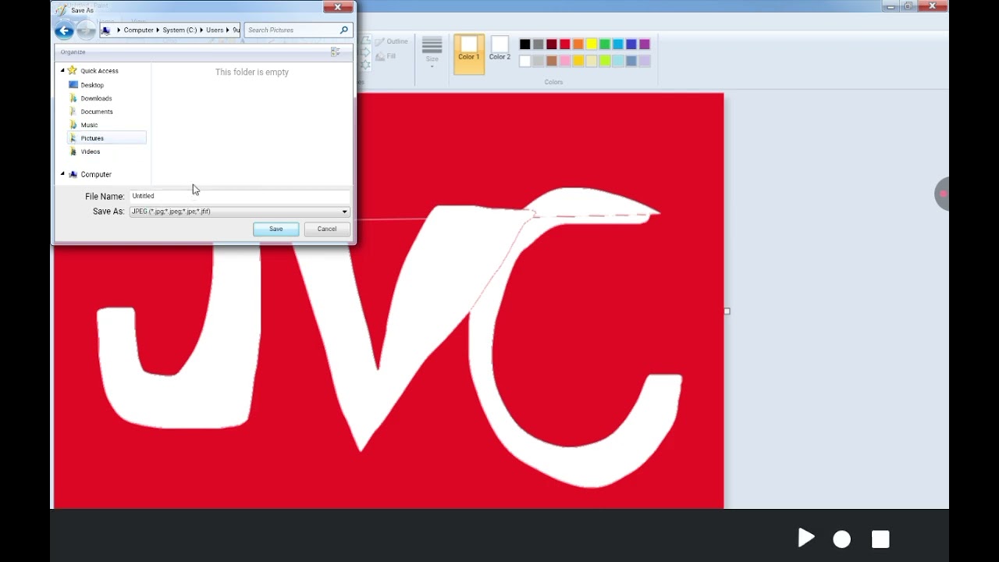Pick the pink color swatch in bottom row
The height and width of the screenshot is (562, 999).
click(565, 61)
